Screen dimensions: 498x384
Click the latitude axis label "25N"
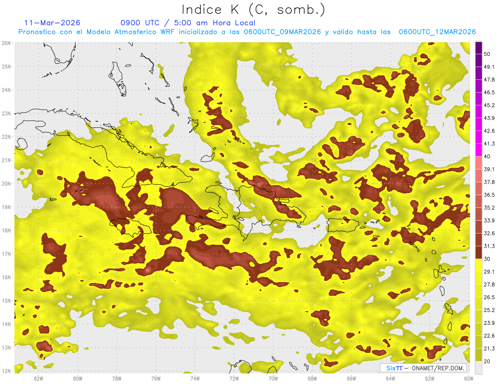[6, 66]
